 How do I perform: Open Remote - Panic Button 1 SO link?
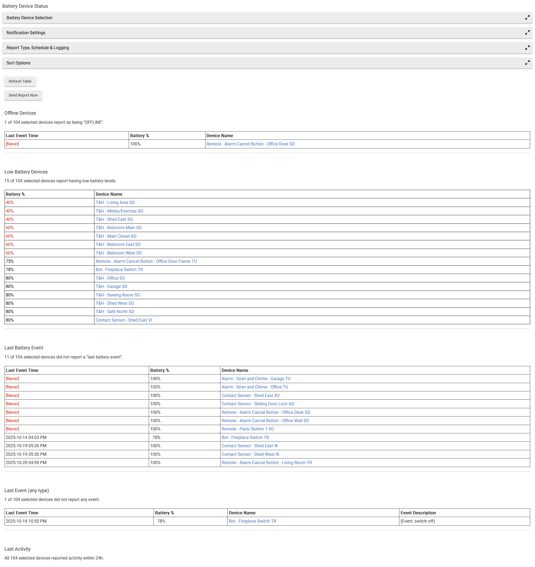[x=247, y=429]
